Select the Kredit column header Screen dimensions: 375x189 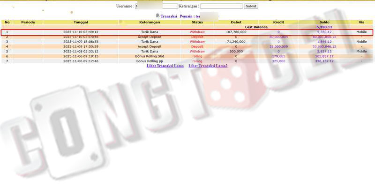point(278,22)
